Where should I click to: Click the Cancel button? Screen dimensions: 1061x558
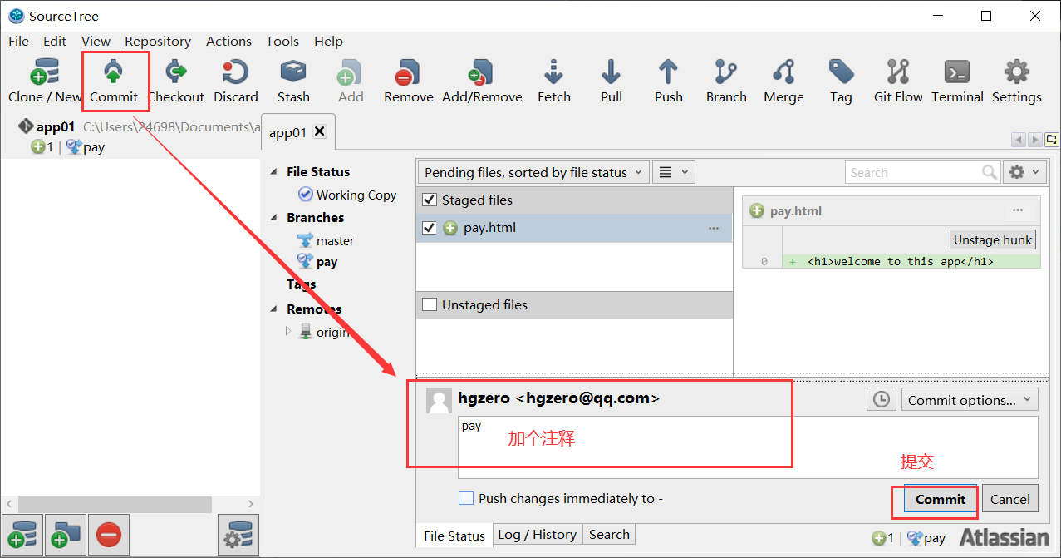(1010, 499)
